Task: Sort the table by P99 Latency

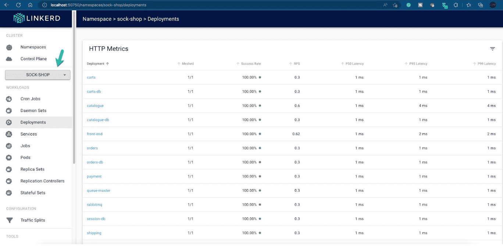Action: click(x=486, y=64)
